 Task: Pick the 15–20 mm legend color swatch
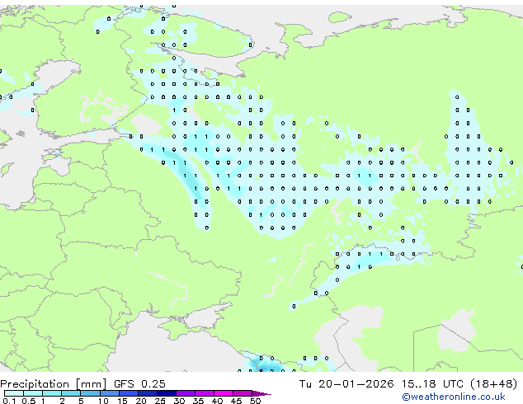128,393
